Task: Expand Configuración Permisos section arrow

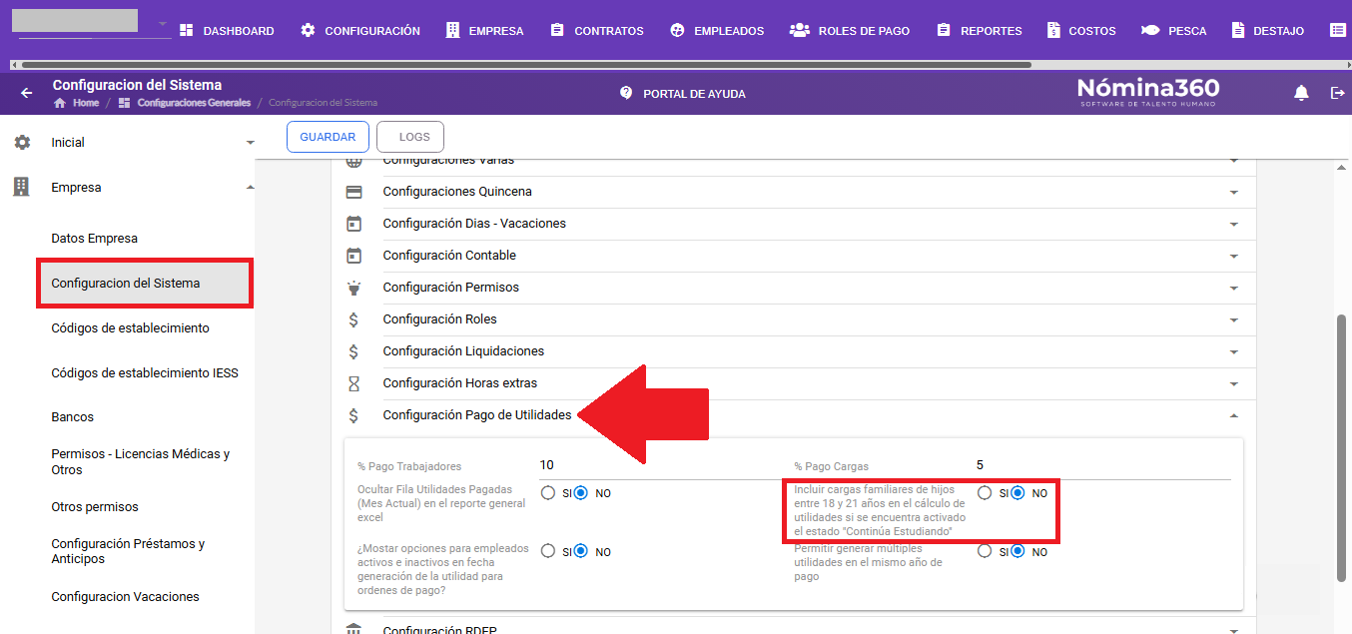Action: point(1234,289)
